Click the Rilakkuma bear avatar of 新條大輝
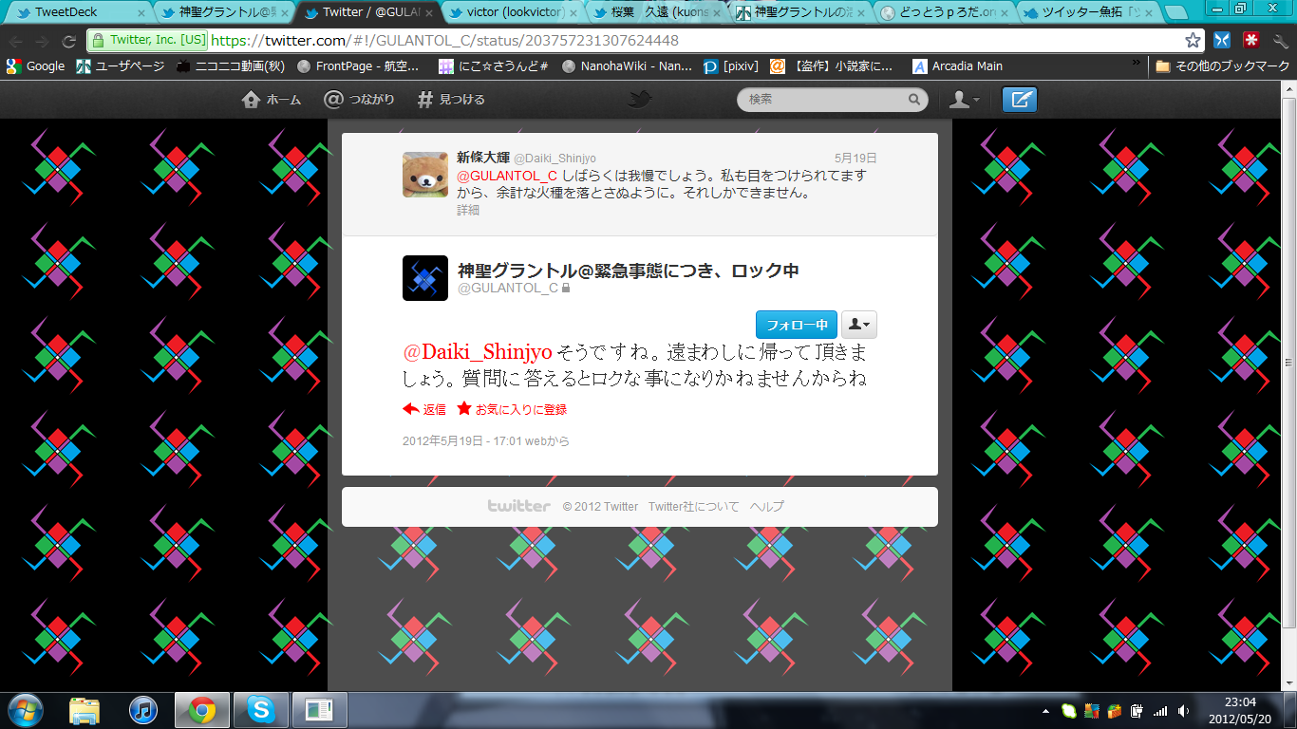1297x729 pixels. pos(425,175)
